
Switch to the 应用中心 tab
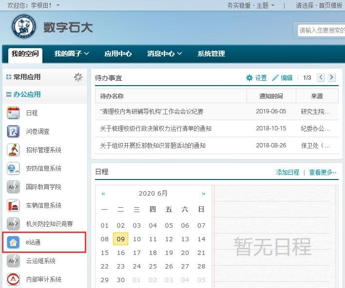(118, 54)
